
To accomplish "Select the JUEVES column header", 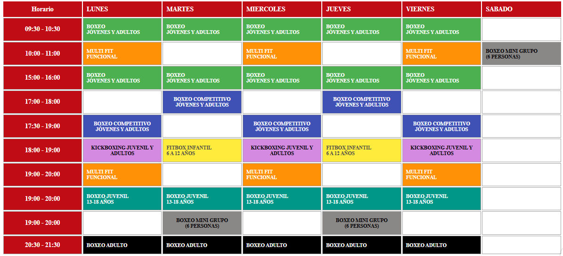I will pyautogui.click(x=361, y=9).
